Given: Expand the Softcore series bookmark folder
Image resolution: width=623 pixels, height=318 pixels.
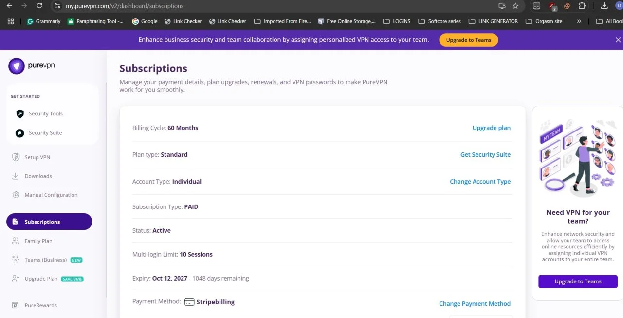Looking at the screenshot, I should pyautogui.click(x=440, y=21).
